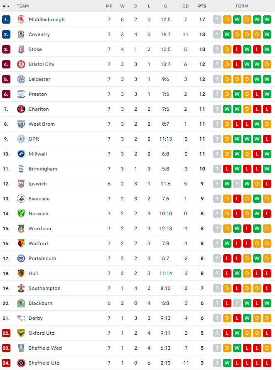Click Sheffield Utd's green W form badge
The width and height of the screenshot is (275, 370).
click(x=227, y=363)
